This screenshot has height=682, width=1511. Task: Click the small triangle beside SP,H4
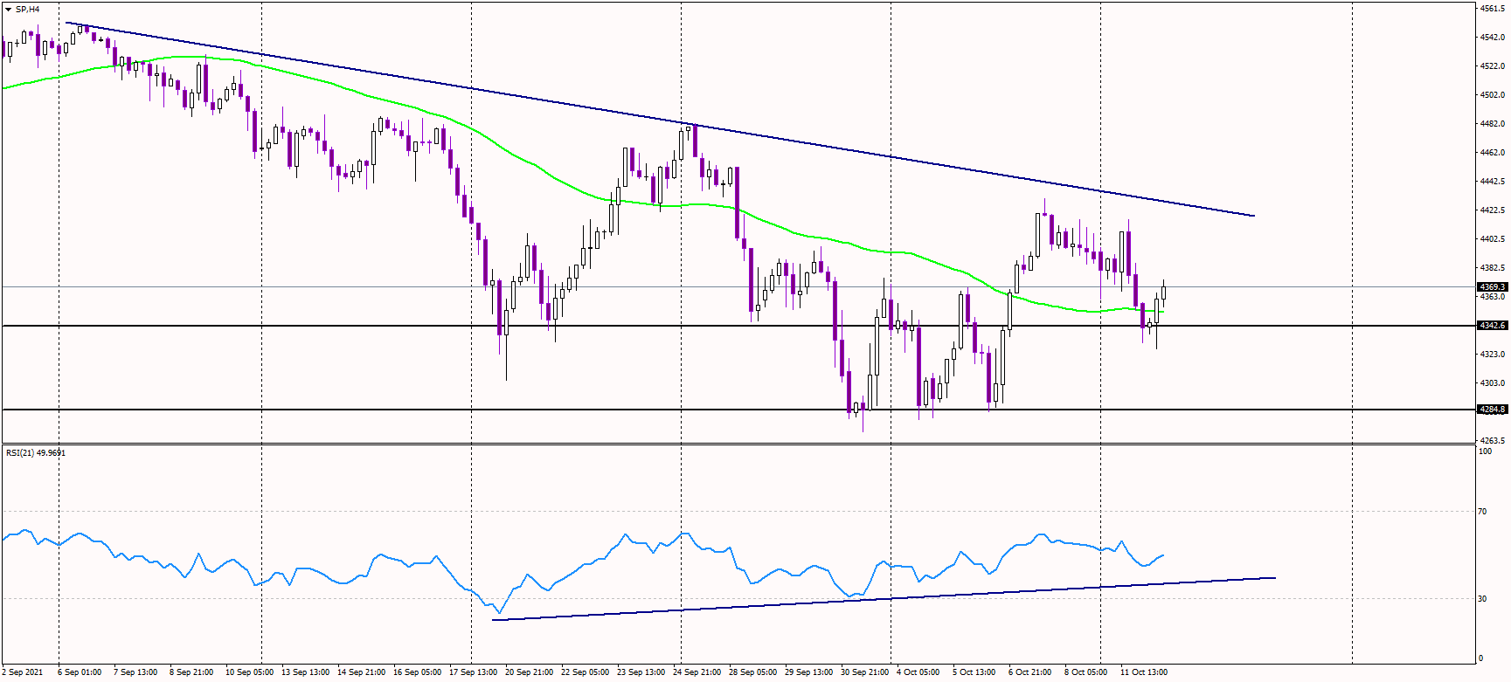[x=9, y=9]
